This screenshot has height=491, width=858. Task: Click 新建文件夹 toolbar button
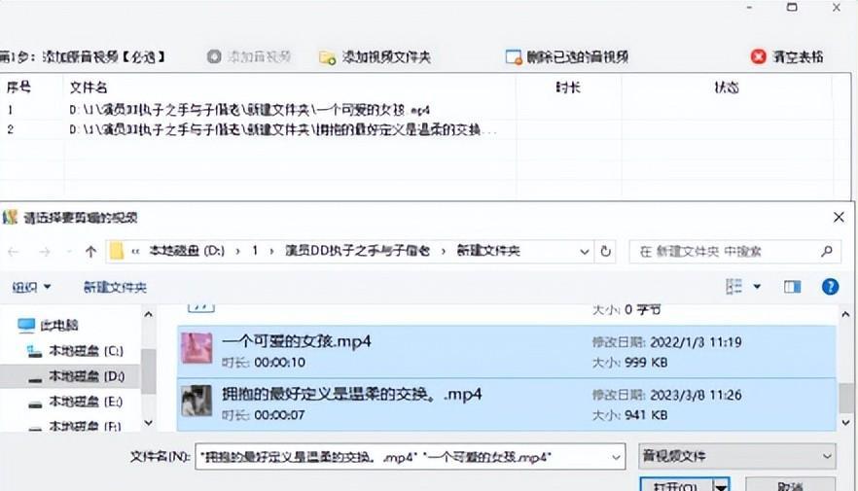(x=115, y=287)
